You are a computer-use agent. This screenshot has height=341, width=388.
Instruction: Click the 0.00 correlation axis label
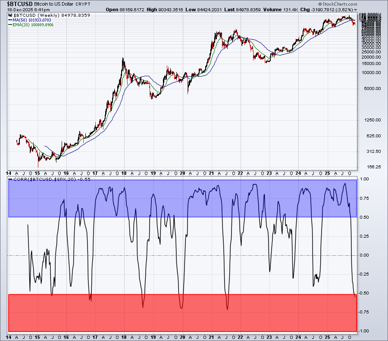365,255
